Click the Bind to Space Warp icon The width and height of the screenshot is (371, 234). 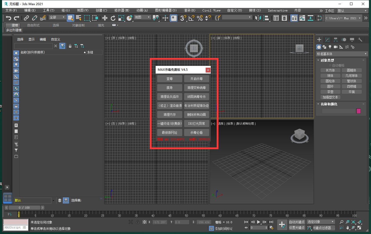(x=43, y=18)
